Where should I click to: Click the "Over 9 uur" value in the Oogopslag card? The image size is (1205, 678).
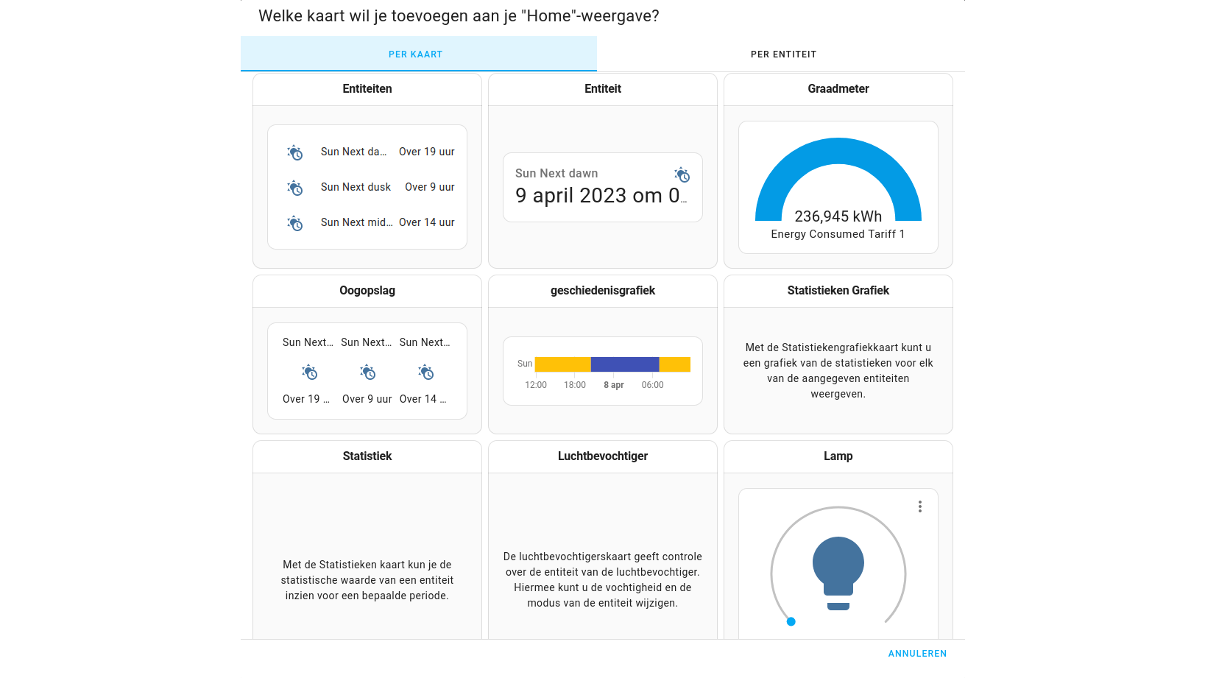(x=367, y=399)
